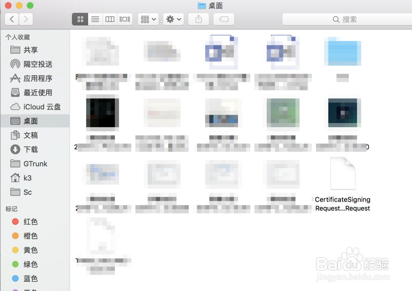Select the black screenshot thumbnail
The width and height of the screenshot is (412, 291).
(103, 112)
